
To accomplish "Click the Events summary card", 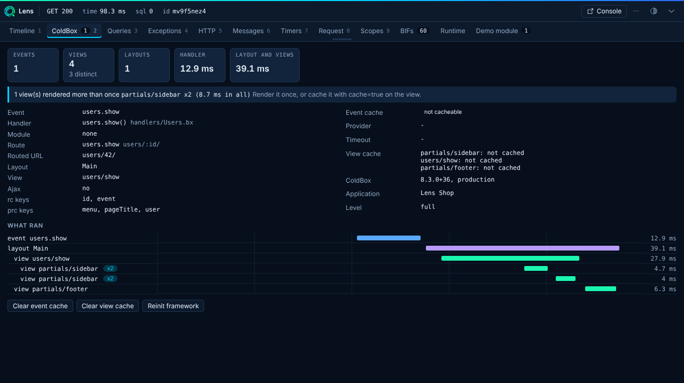I will (x=33, y=65).
